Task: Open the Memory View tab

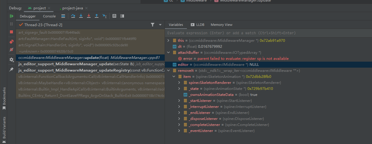Action: (x=222, y=25)
